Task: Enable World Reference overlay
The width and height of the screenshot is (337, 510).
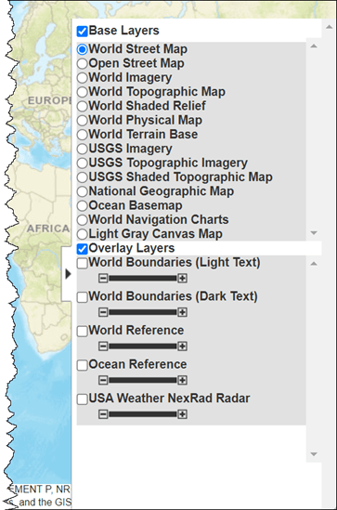Action: [83, 331]
